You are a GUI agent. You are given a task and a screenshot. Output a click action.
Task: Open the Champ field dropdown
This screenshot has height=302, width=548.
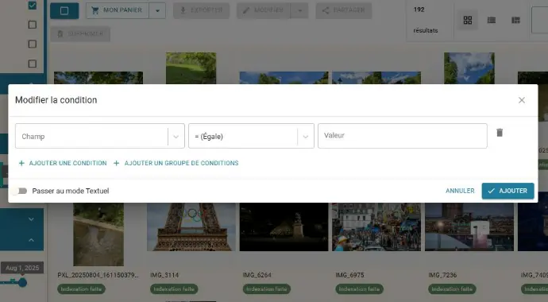pyautogui.click(x=99, y=136)
